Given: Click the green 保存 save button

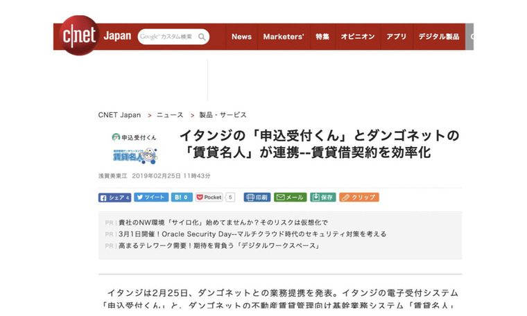Looking at the screenshot, I should pos(322,197).
